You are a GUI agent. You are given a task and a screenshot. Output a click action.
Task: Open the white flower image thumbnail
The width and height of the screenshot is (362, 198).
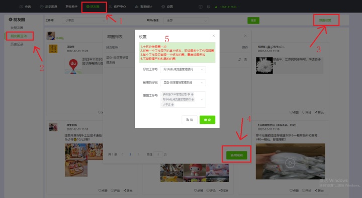[x=264, y=66]
